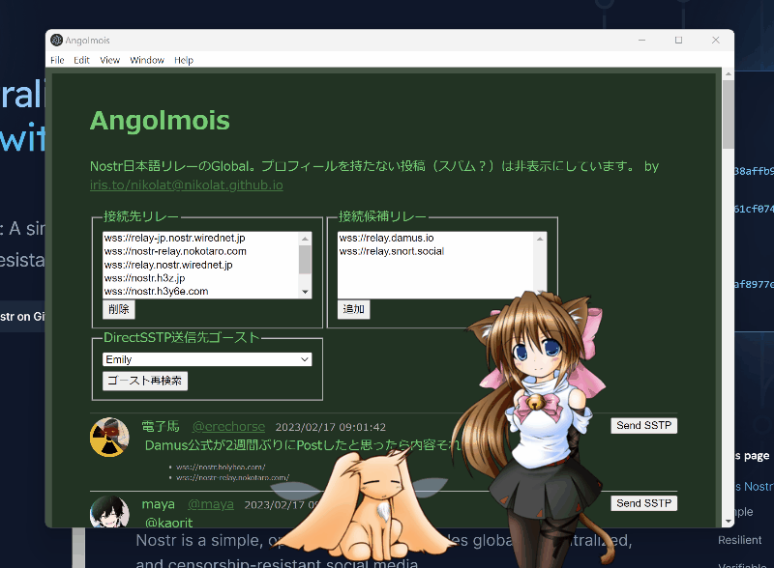Click the 電子馬 display name
This screenshot has width=774, height=568.
161,427
